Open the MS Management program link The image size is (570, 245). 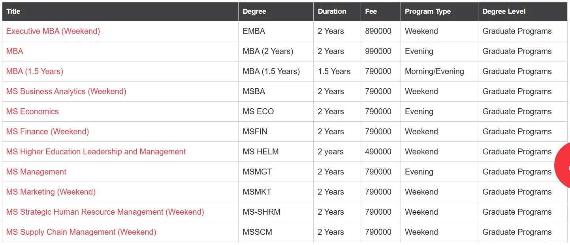[36, 172]
